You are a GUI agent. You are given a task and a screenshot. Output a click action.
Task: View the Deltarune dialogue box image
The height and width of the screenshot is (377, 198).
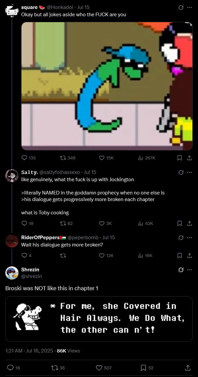[x=99, y=319]
